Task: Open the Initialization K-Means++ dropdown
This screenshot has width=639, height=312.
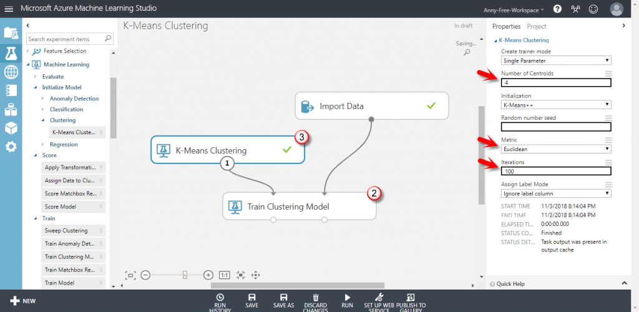Action: pos(556,105)
